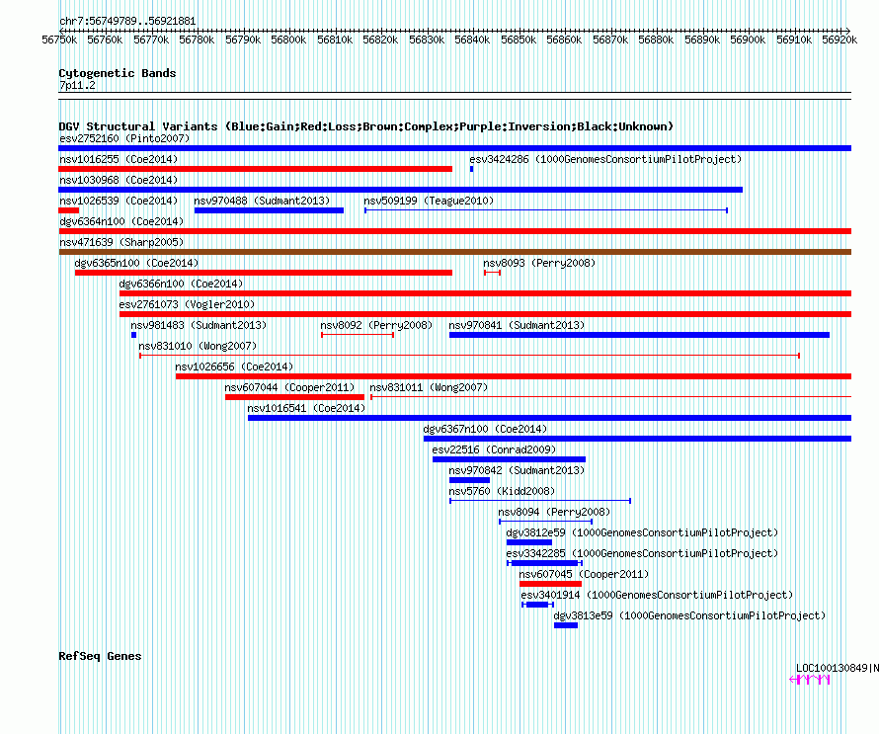Open the esv3401914 variant label
The width and height of the screenshot is (879, 734).
(657, 595)
